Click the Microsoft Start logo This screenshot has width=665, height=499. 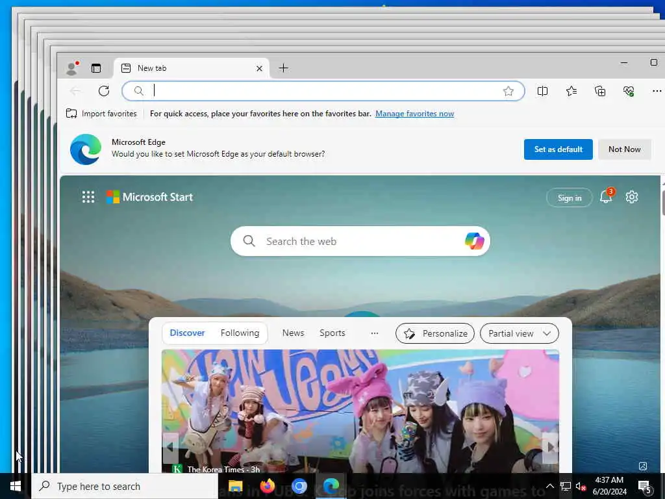[149, 197]
